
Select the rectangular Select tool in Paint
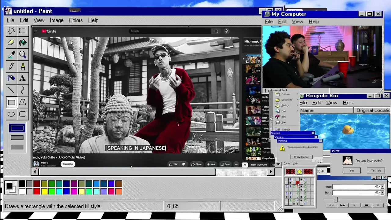[x=23, y=31]
